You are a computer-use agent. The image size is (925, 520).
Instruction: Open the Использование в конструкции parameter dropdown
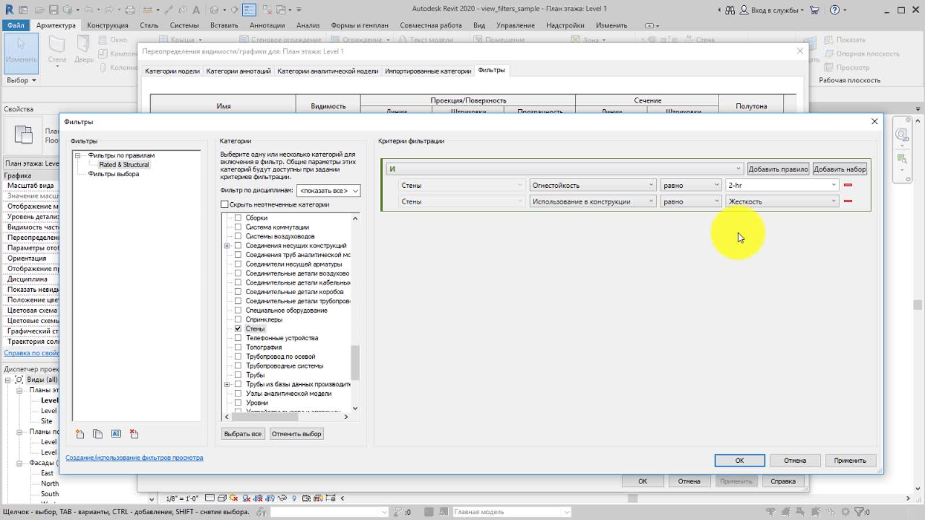pos(593,201)
